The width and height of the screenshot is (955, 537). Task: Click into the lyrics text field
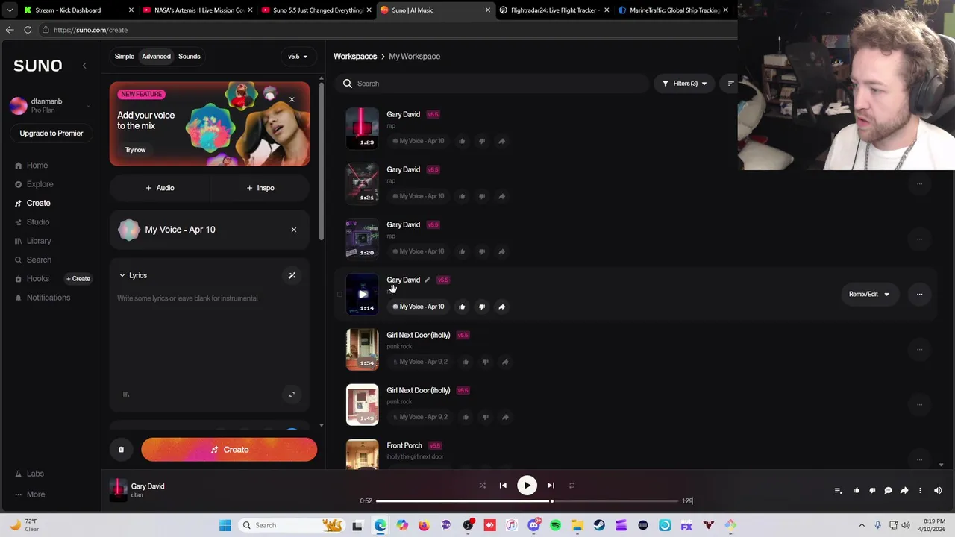(210, 336)
